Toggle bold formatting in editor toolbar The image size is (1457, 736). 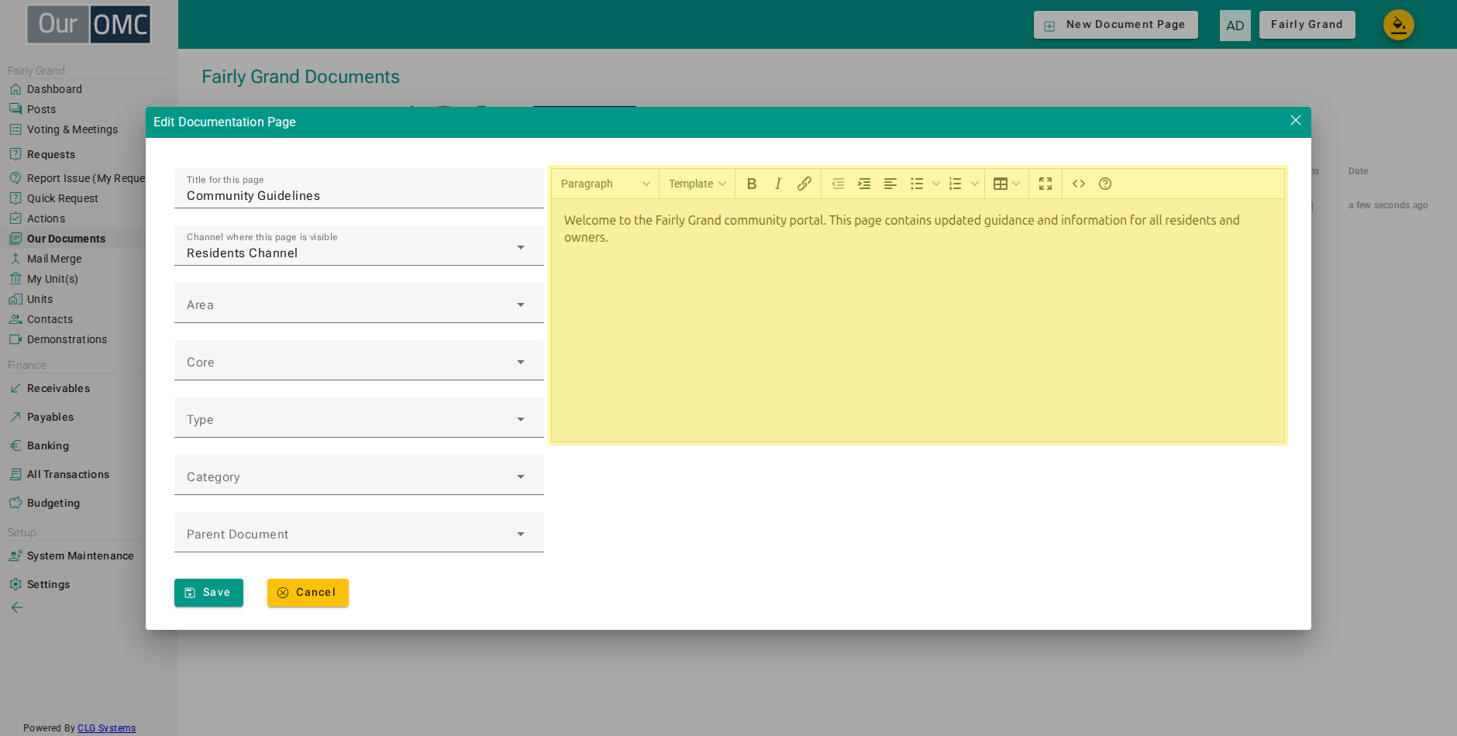(x=752, y=184)
